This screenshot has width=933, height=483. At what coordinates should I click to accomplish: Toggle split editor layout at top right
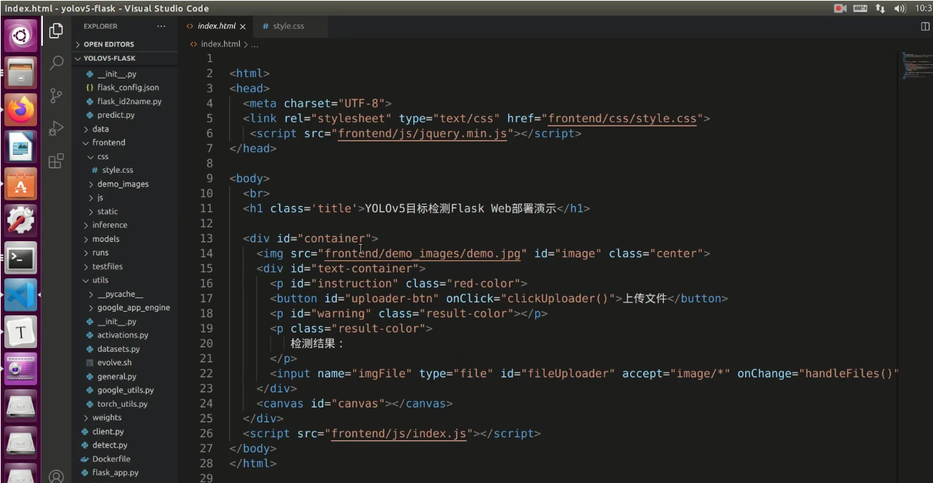(x=926, y=26)
